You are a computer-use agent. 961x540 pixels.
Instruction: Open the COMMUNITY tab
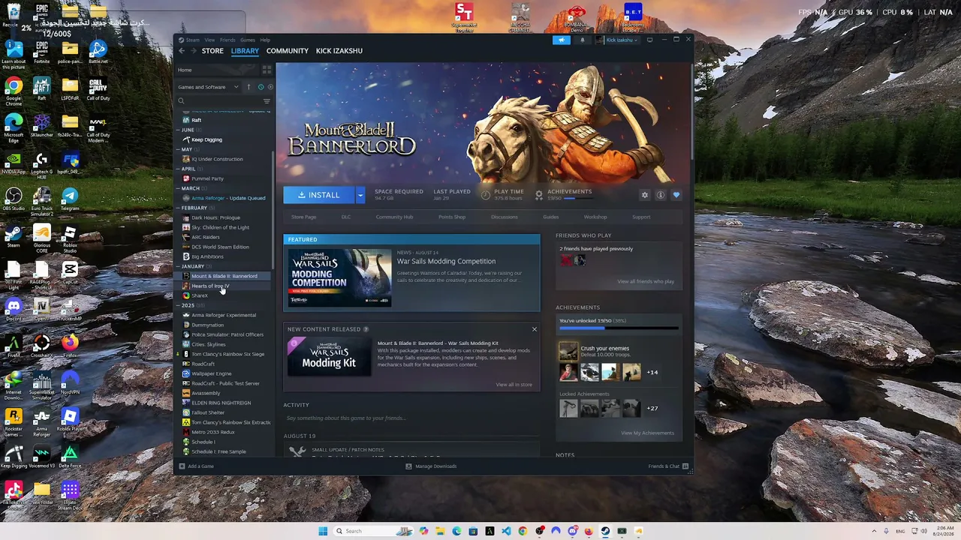[288, 51]
